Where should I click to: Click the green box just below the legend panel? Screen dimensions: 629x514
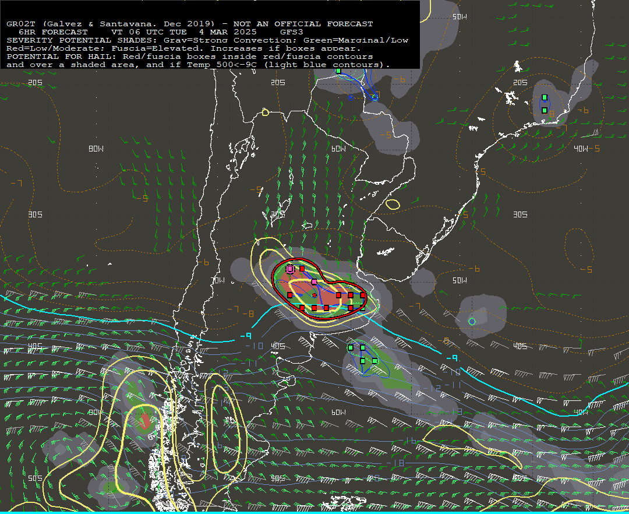point(338,71)
